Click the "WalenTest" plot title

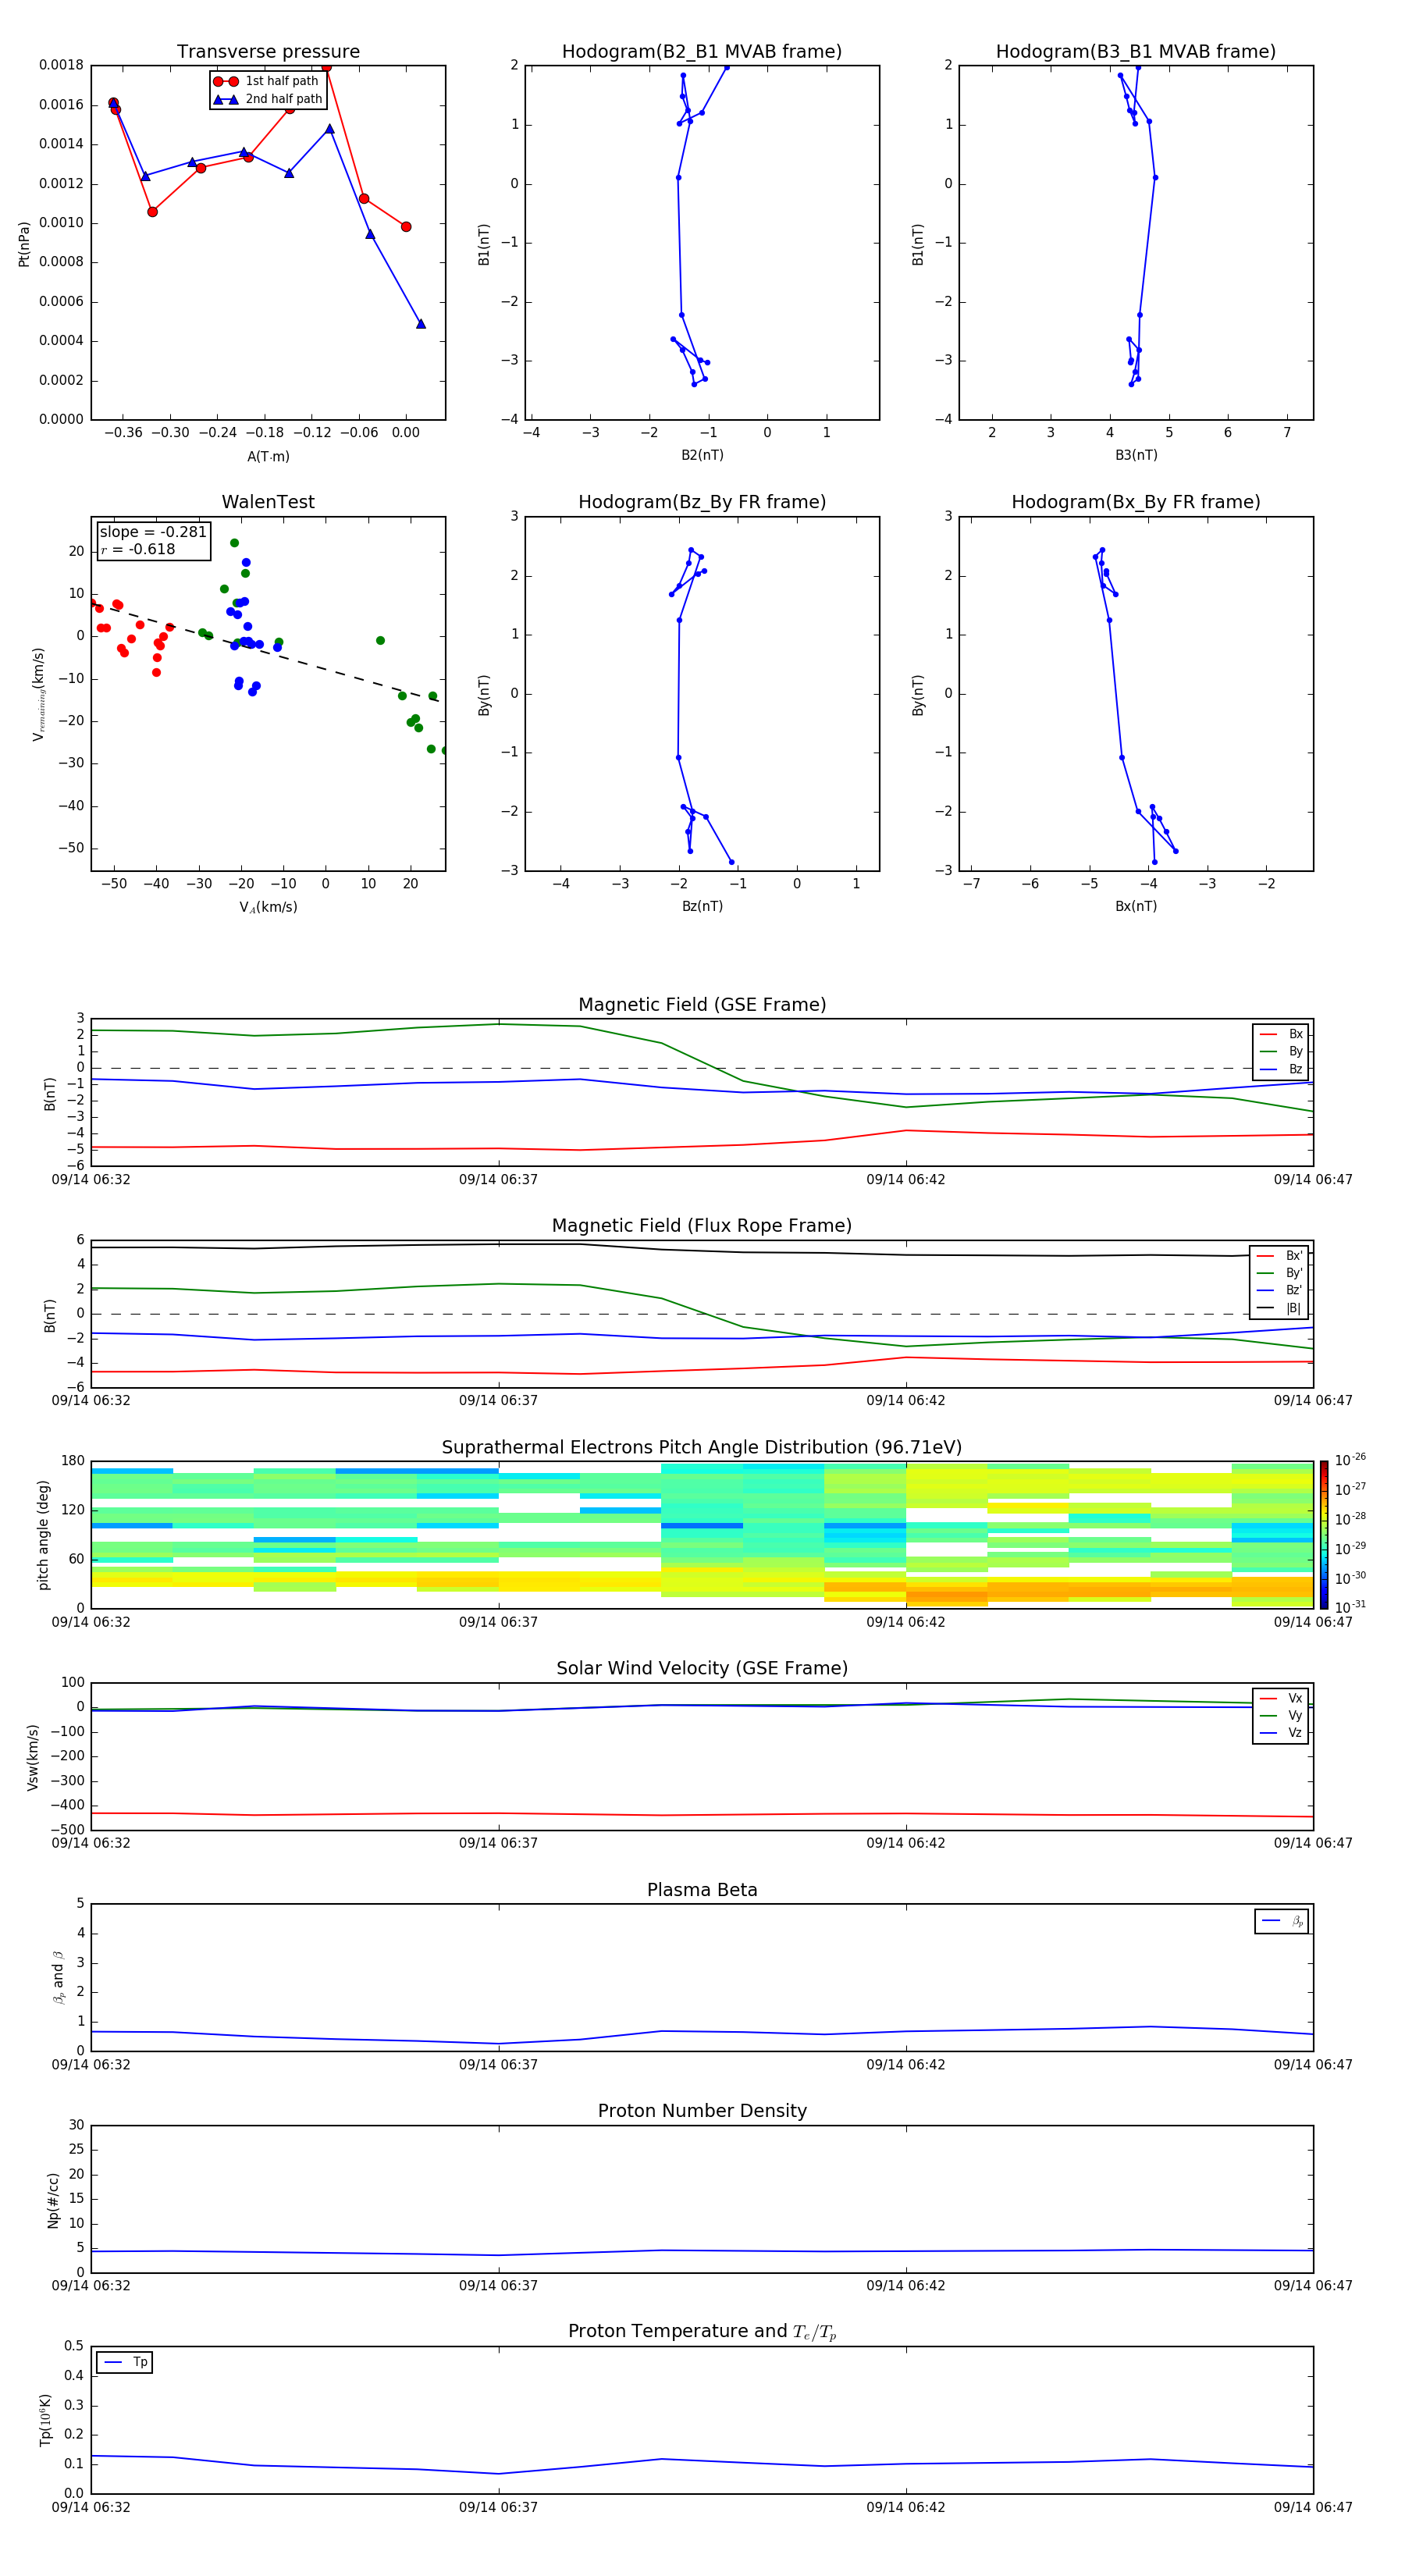pos(268,502)
